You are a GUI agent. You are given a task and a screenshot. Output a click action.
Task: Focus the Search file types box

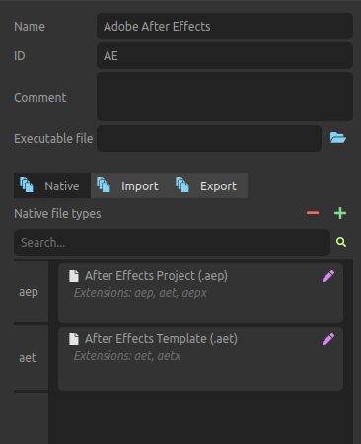tap(172, 242)
